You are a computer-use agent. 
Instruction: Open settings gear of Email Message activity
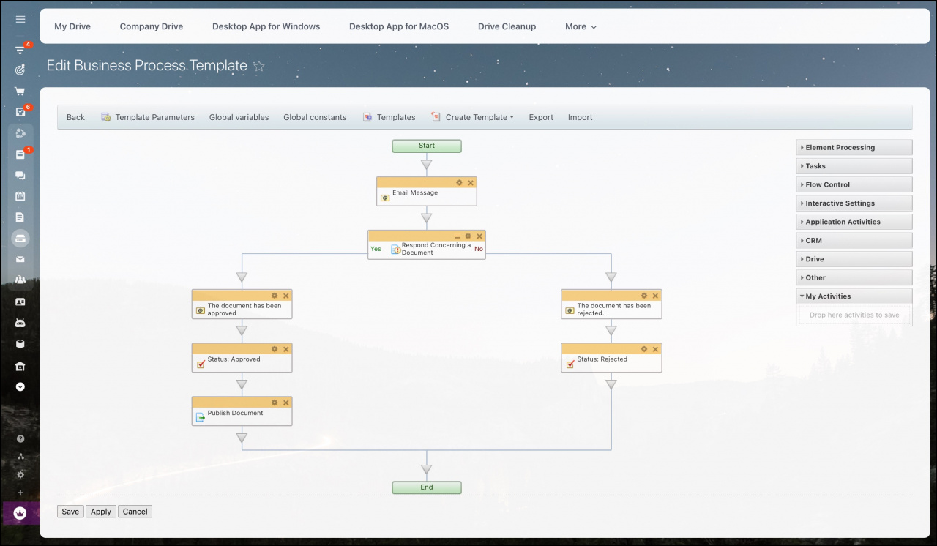coord(459,182)
